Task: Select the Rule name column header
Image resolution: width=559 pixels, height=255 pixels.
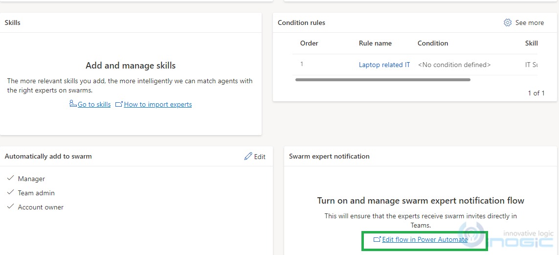Action: tap(375, 44)
